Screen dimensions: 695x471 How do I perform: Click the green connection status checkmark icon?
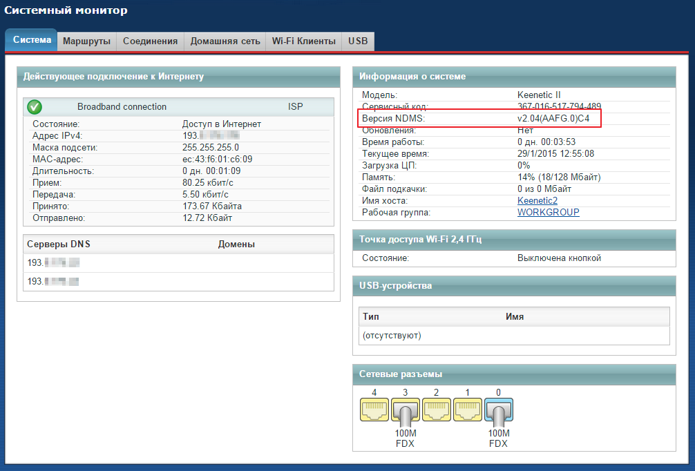tap(35, 107)
